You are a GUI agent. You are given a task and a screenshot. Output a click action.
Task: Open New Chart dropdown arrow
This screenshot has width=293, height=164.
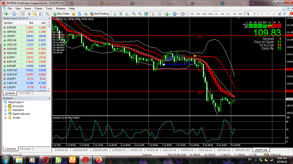pos(9,14)
